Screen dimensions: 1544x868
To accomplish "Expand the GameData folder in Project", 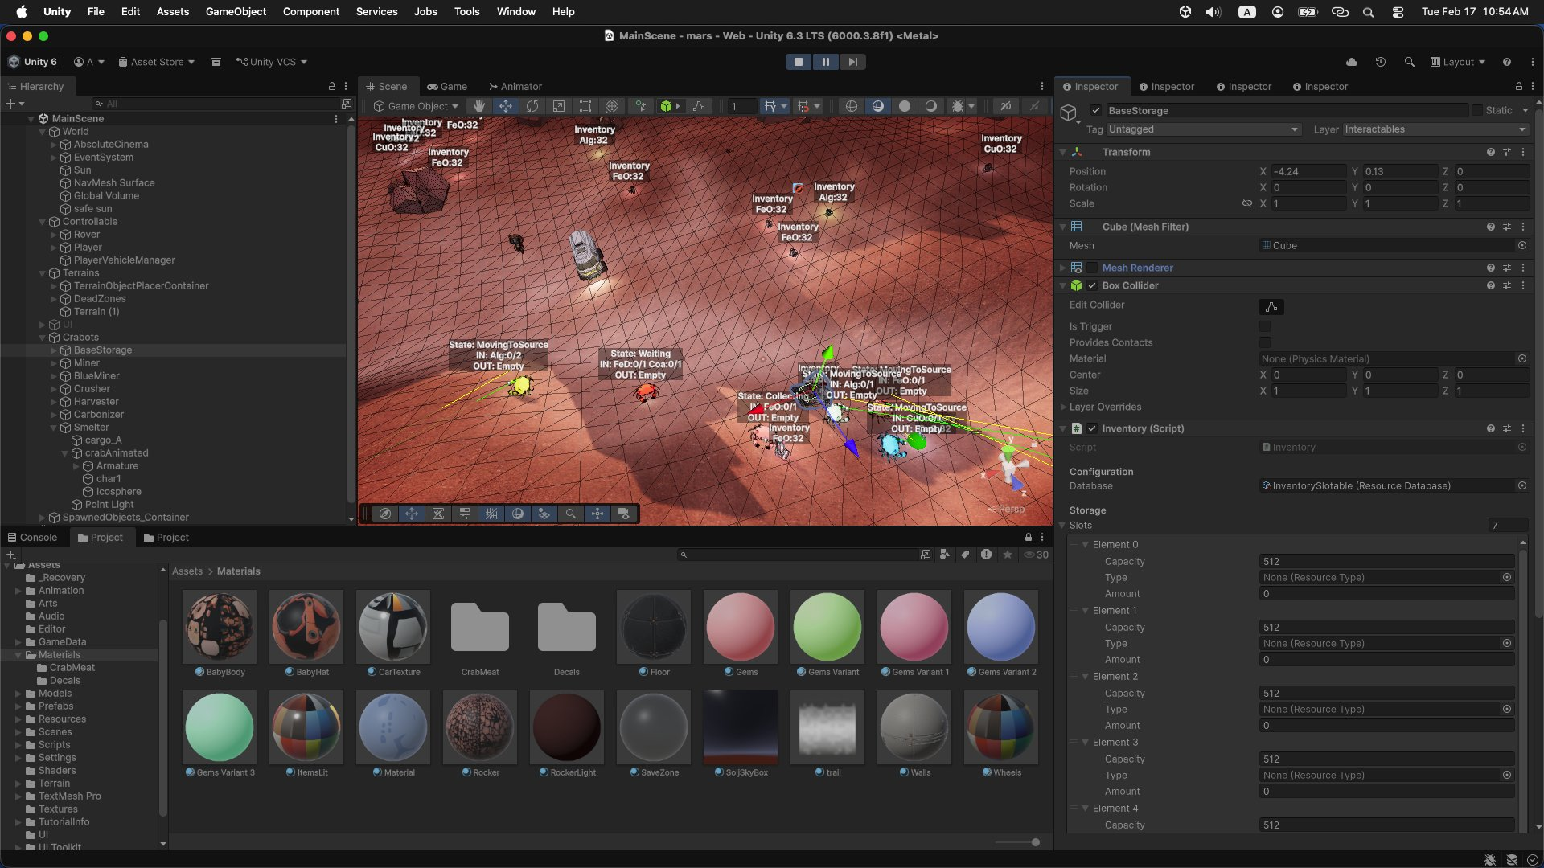I will (x=18, y=642).
